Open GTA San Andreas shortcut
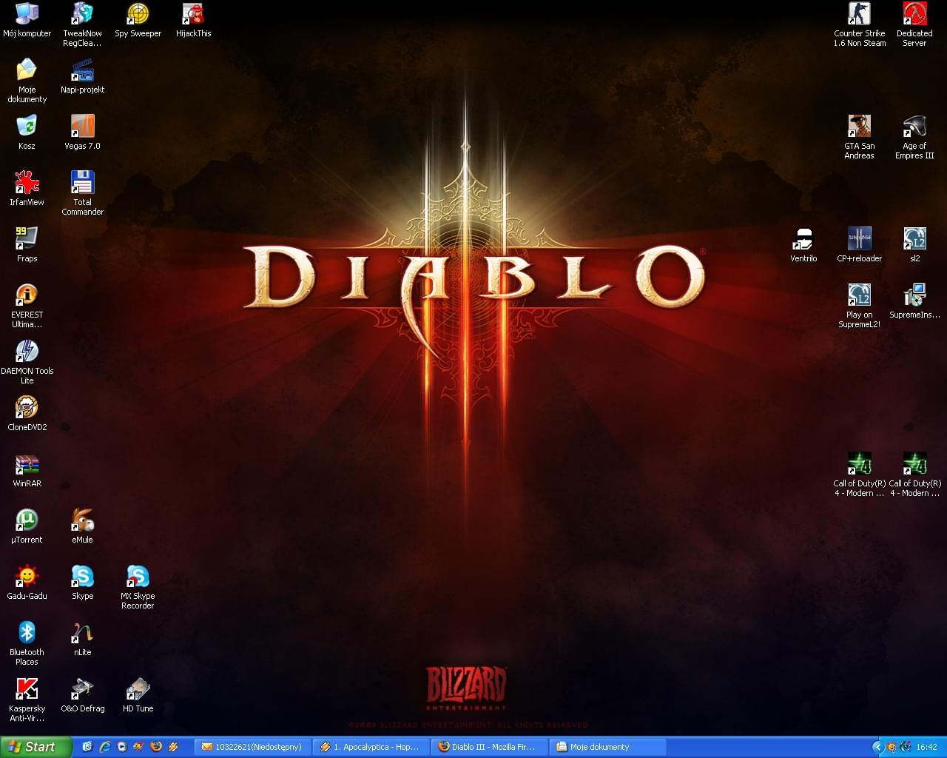The width and height of the screenshot is (947, 758). (x=859, y=137)
